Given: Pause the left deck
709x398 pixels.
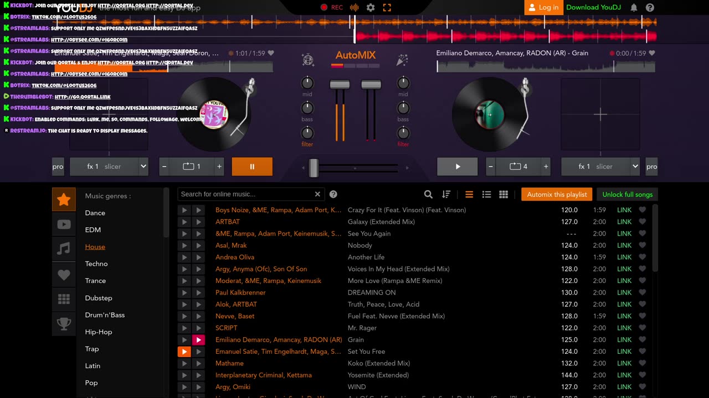Looking at the screenshot, I should [x=252, y=166].
